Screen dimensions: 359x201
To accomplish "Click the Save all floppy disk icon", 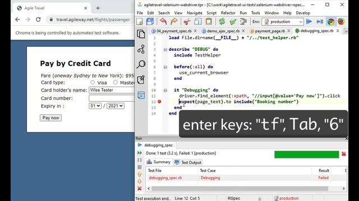I will point(150,22).
